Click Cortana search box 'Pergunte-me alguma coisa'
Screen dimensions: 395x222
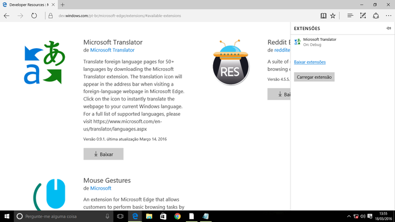tap(63, 216)
